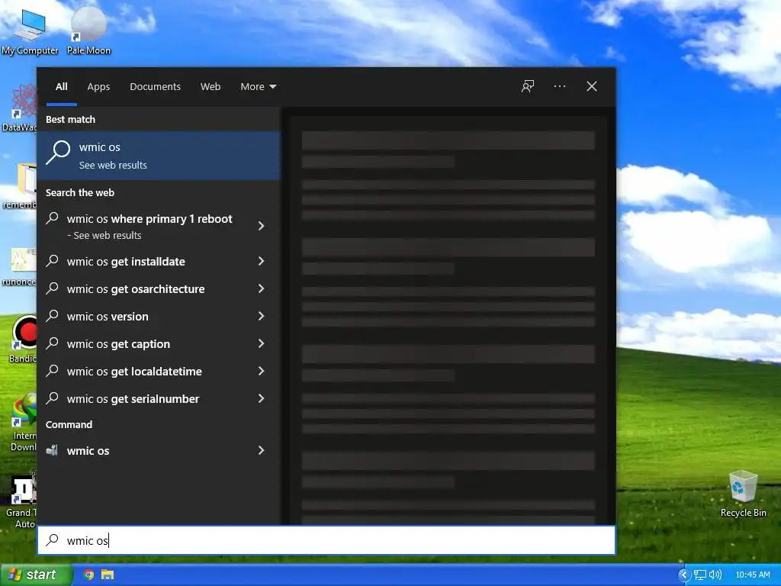Select suggestion wmic os get caption
This screenshot has width=781, height=586.
[x=159, y=343]
